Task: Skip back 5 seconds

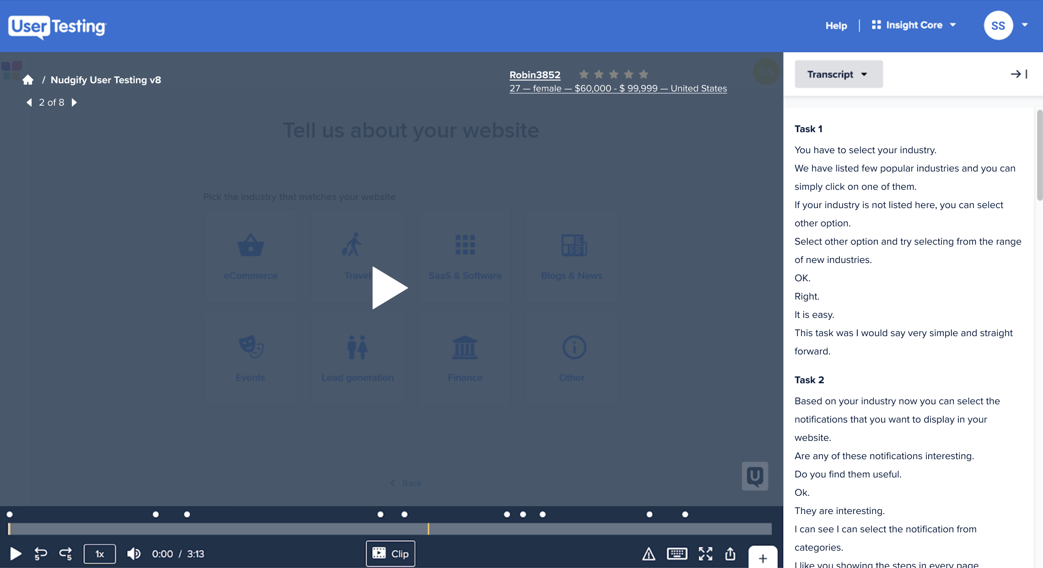Action: pyautogui.click(x=41, y=554)
